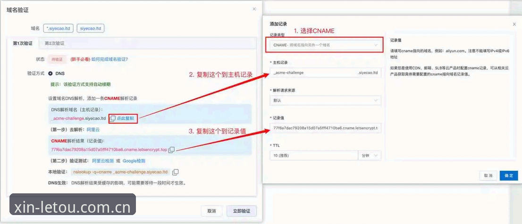Open the Google检测 verification link

point(134,161)
